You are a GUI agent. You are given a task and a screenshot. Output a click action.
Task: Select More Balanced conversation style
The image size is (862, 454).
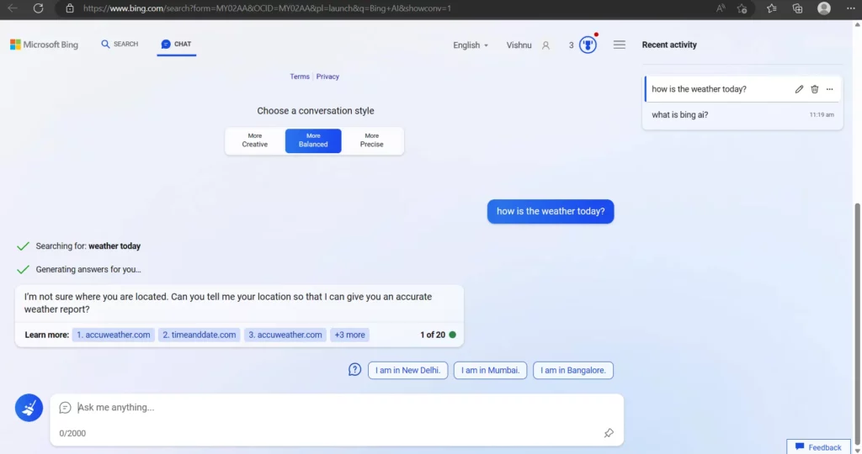pyautogui.click(x=313, y=140)
